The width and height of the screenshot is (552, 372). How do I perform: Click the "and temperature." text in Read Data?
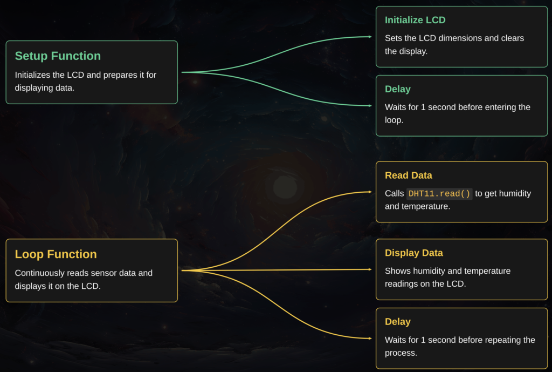coord(417,206)
